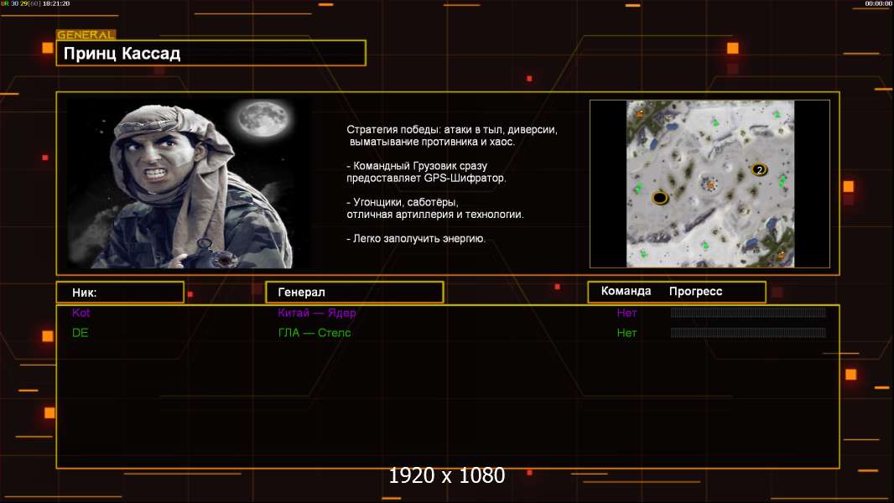Click the empty black start position marker
Image resolution: width=894 pixels, height=503 pixels.
point(660,198)
